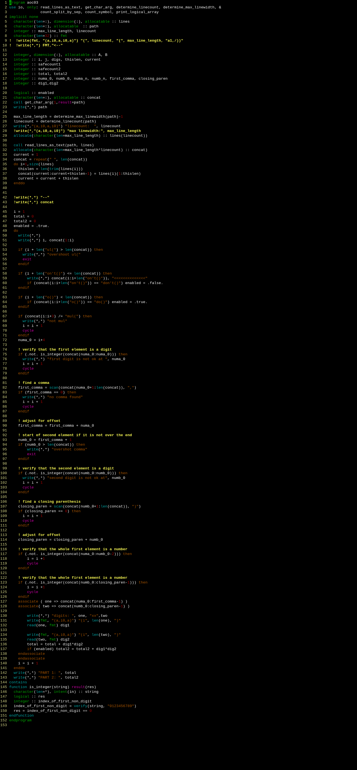
Task: Click the 'contains' keyword
Action: (x=18, y=682)
